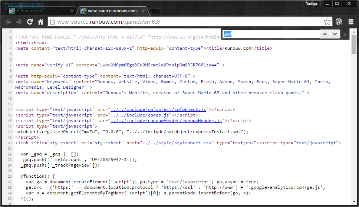Screen dimensions: 359x207
Task: Maximize the browser window
Action: [x=337, y=3]
